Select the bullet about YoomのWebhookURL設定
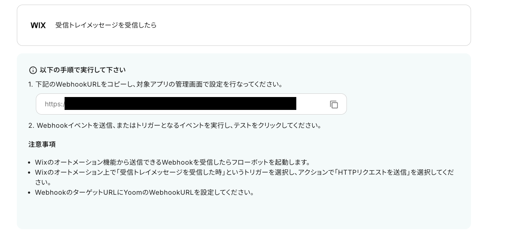The height and width of the screenshot is (242, 523). 145,192
